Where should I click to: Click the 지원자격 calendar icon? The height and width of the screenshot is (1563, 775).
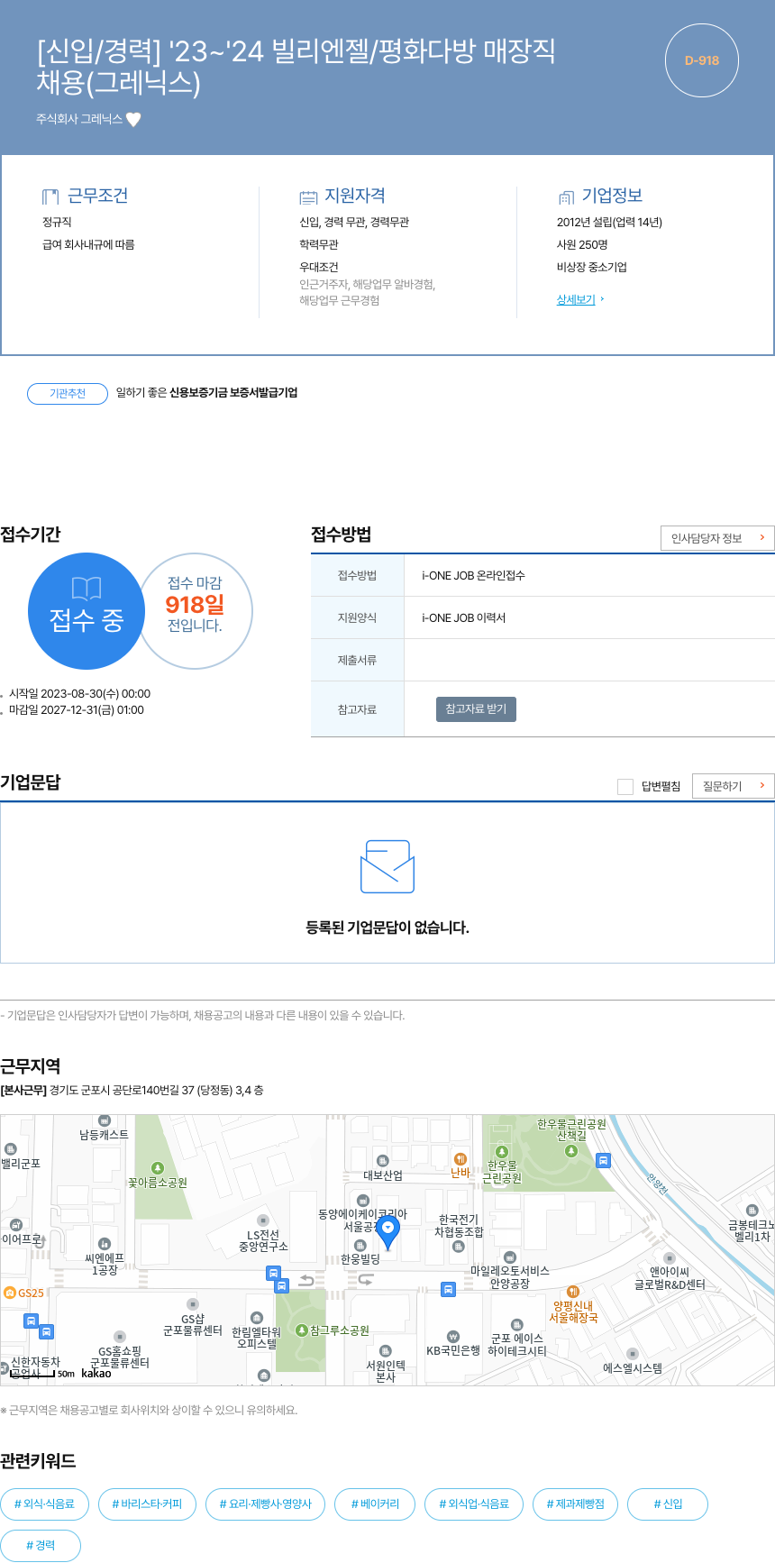(x=308, y=197)
